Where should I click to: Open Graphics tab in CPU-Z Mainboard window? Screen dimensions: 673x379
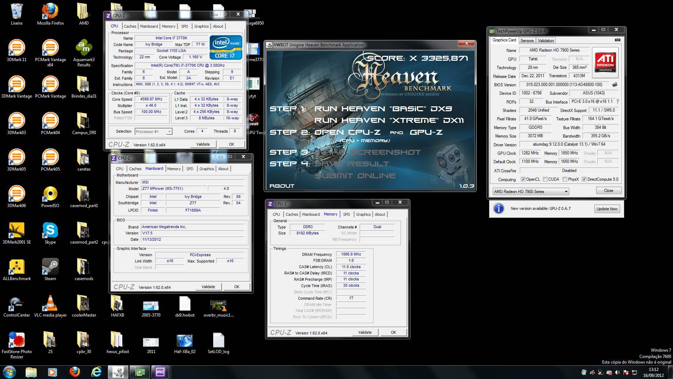click(206, 169)
